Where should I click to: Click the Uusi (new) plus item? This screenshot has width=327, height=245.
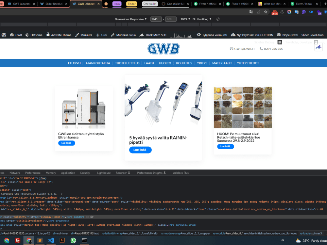(x=102, y=35)
